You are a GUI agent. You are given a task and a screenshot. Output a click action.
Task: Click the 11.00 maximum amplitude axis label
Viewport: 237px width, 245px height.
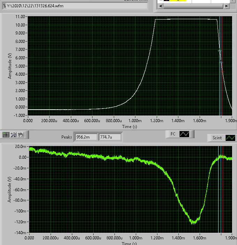[x=20, y=17]
